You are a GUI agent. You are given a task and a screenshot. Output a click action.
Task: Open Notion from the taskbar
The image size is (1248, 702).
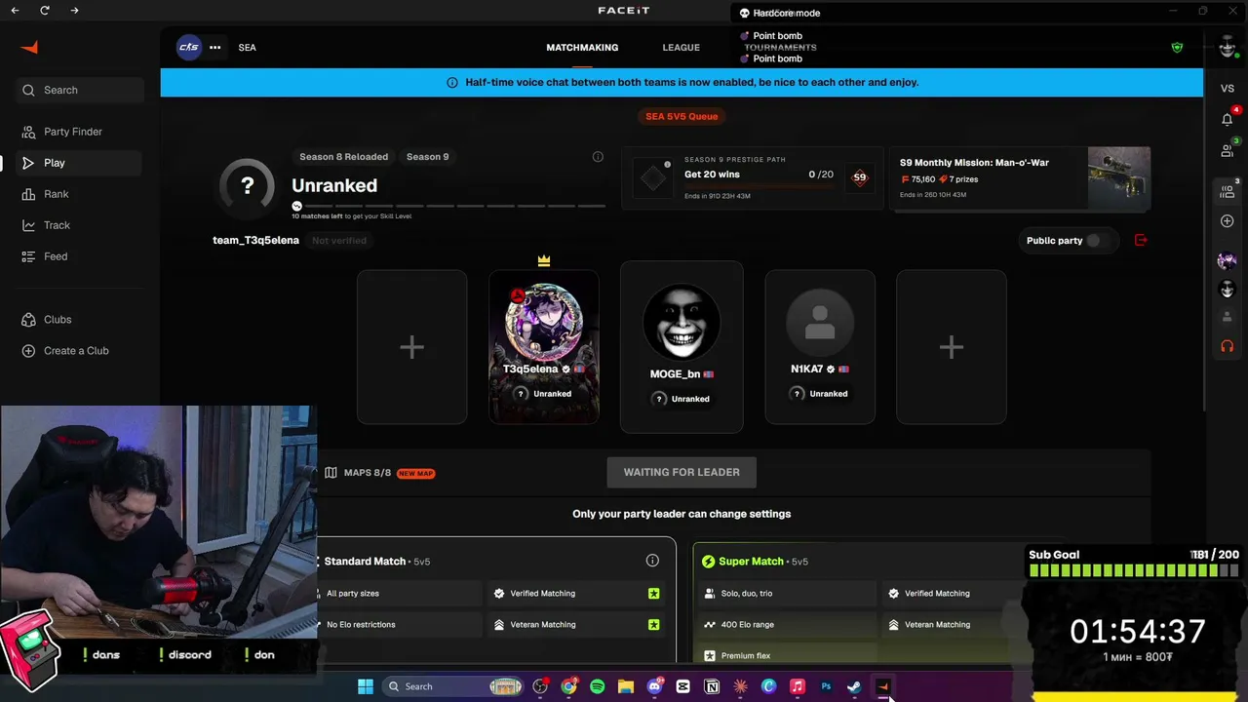click(x=712, y=686)
